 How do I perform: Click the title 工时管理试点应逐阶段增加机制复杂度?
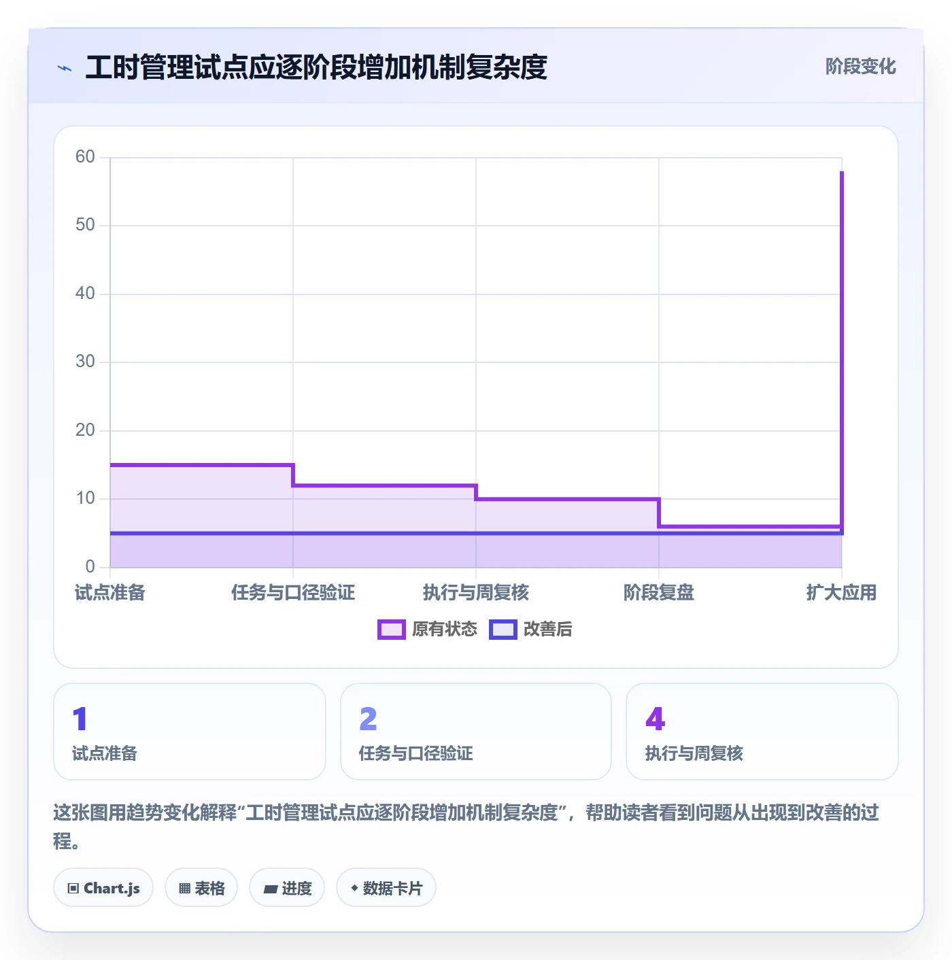coord(316,67)
